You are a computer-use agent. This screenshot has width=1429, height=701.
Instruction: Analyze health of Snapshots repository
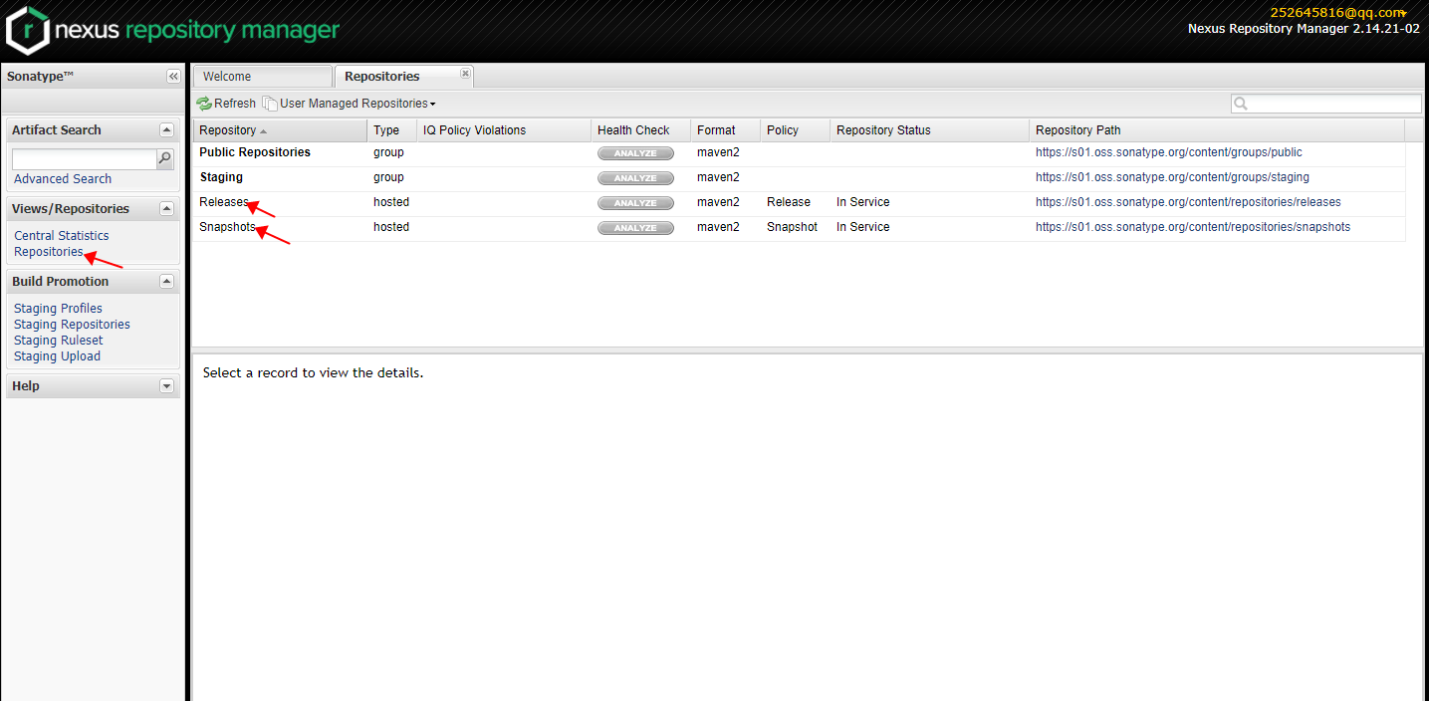click(635, 228)
